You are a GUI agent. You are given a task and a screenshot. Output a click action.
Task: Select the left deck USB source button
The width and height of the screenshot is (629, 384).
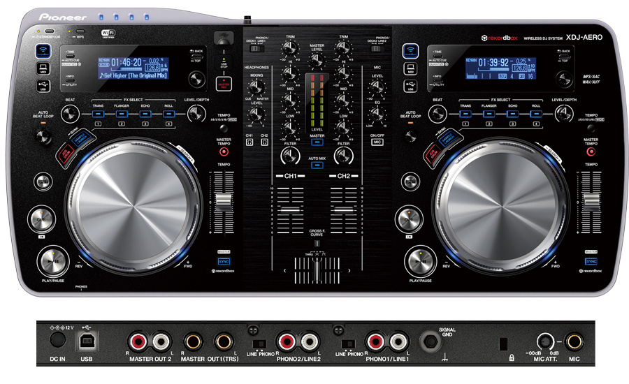click(43, 85)
